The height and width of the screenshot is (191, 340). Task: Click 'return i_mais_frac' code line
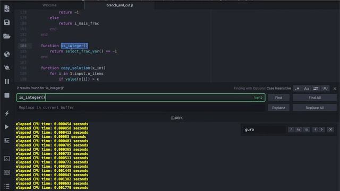(79, 23)
